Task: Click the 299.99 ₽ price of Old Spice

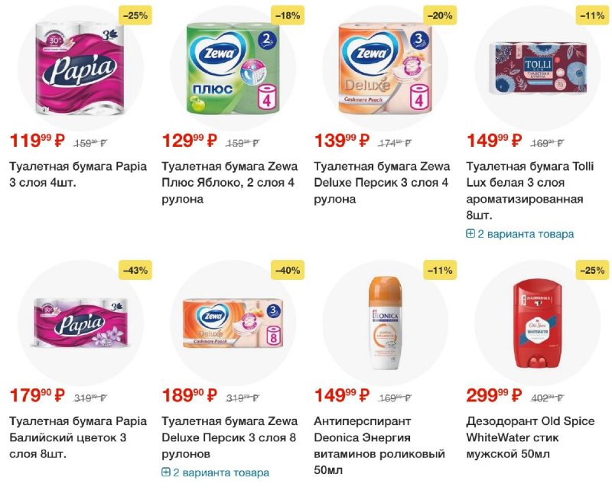Action: tap(493, 395)
